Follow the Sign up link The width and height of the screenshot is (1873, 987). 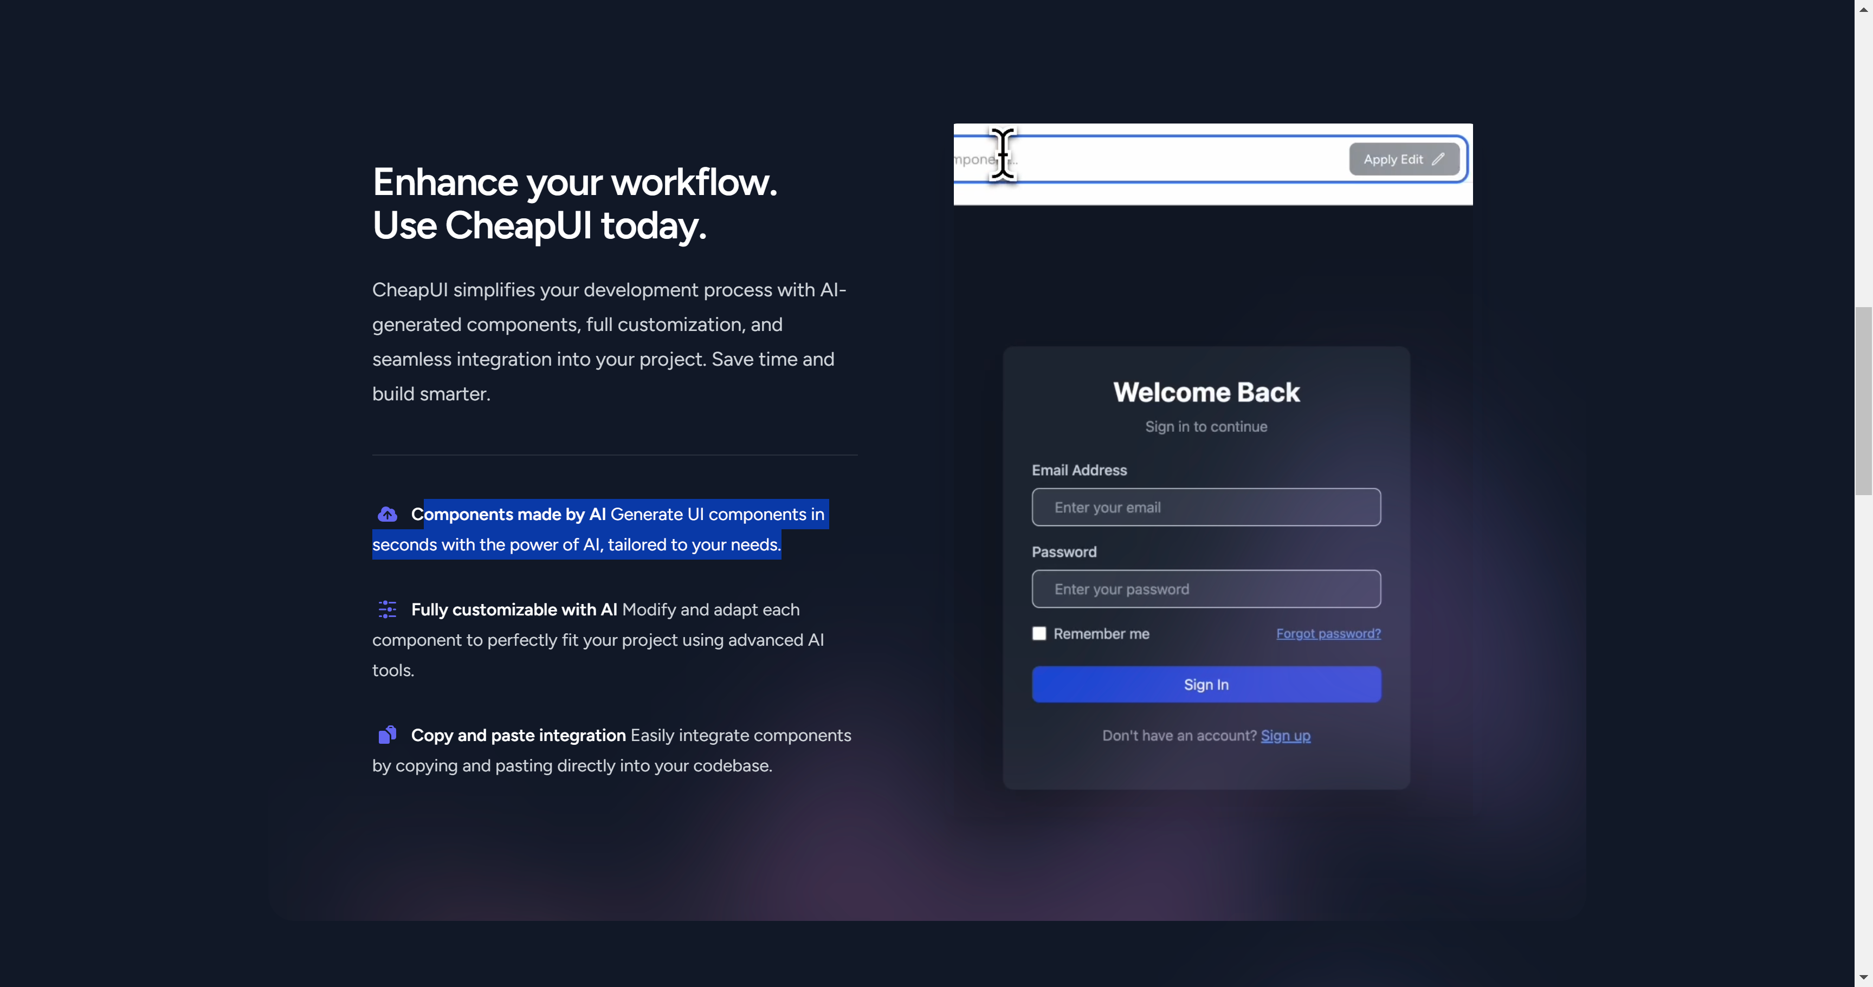(1286, 736)
